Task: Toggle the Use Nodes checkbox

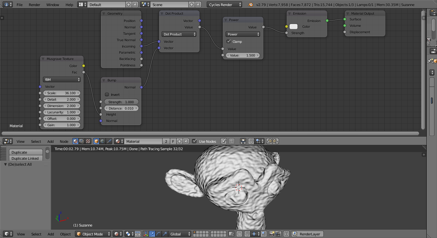Action: tap(194, 141)
